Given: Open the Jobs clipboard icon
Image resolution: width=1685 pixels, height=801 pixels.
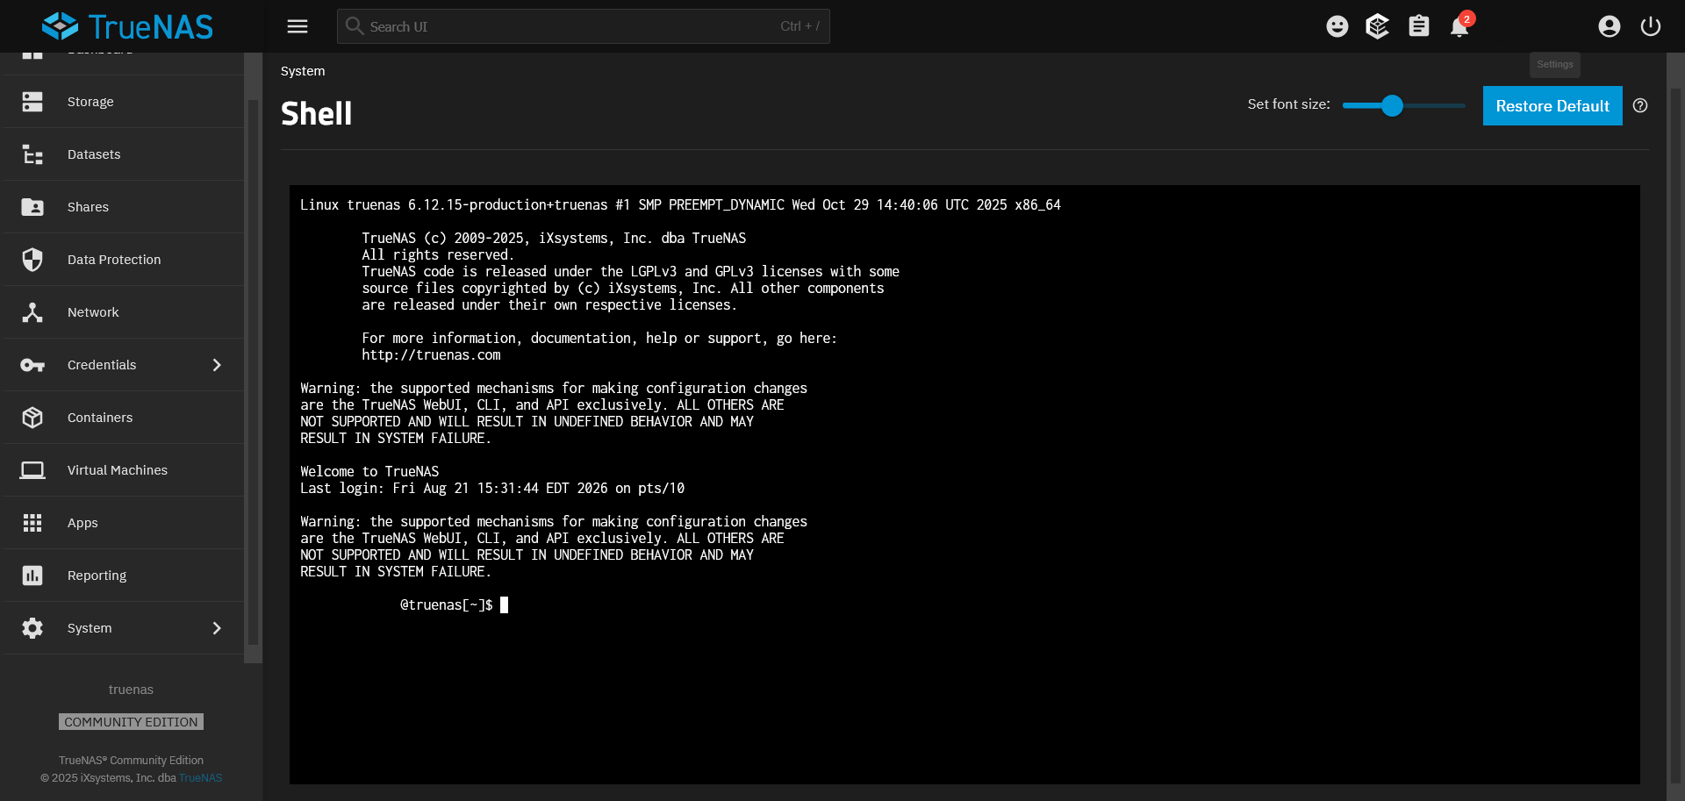Looking at the screenshot, I should pyautogui.click(x=1419, y=26).
